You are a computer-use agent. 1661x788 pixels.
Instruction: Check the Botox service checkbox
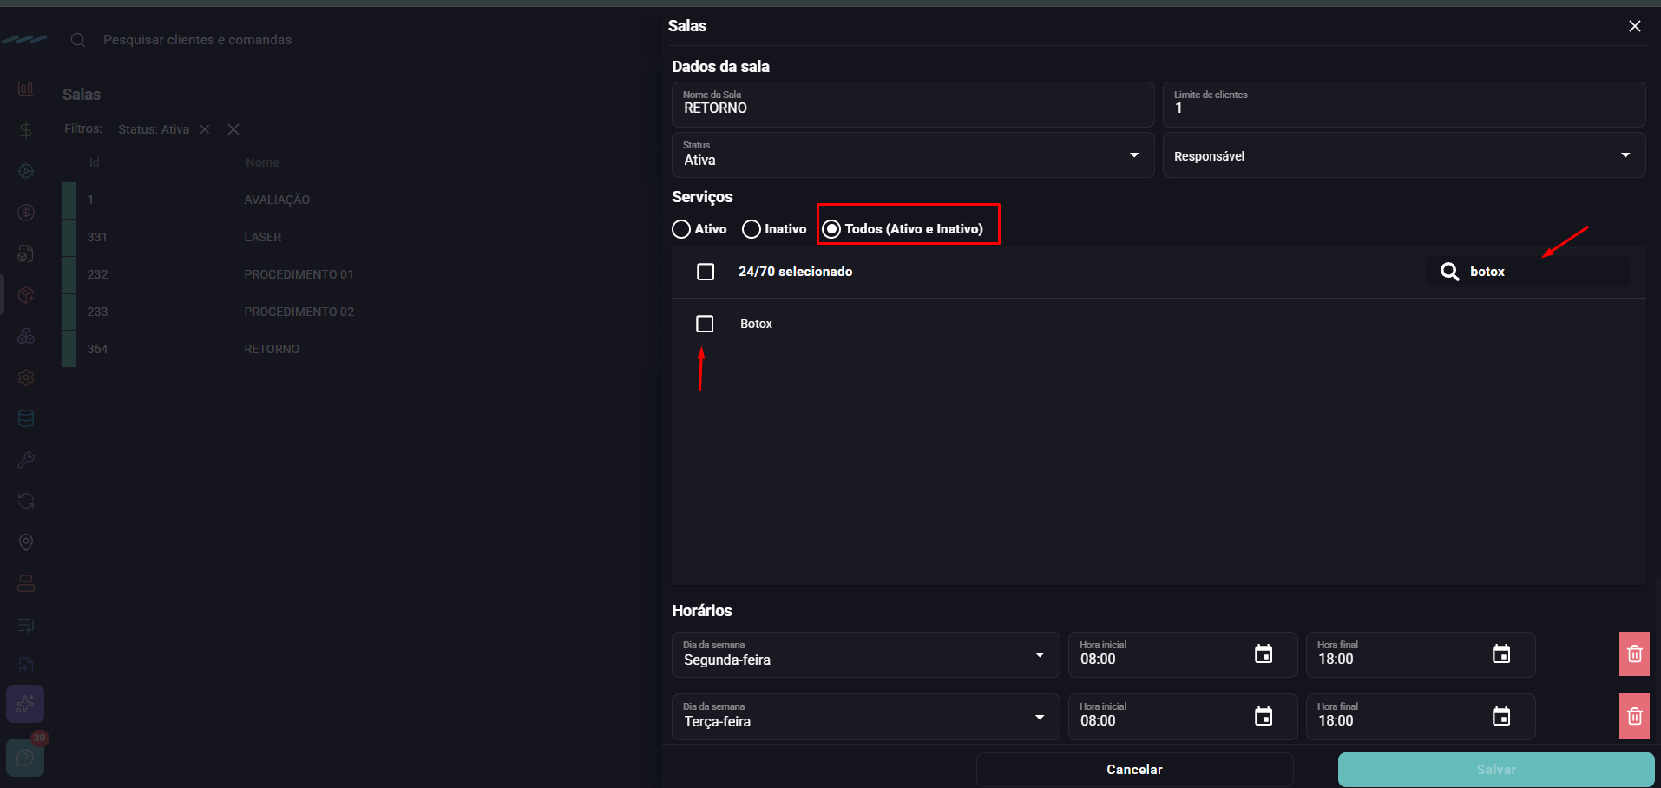(705, 324)
